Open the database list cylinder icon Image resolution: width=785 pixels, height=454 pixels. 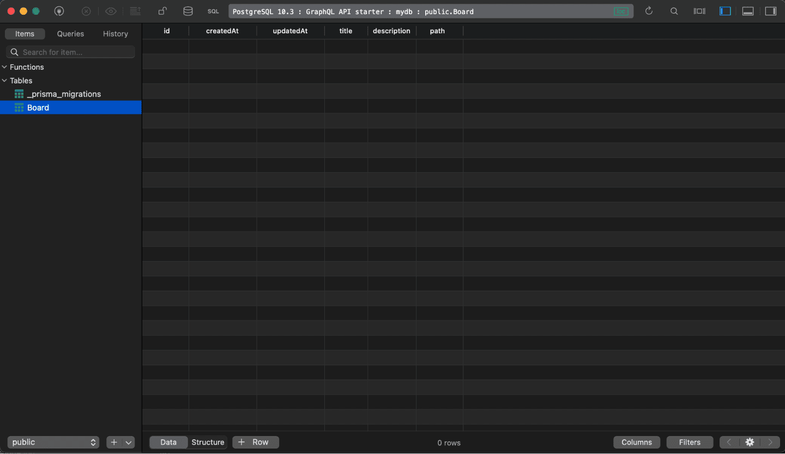coord(188,11)
